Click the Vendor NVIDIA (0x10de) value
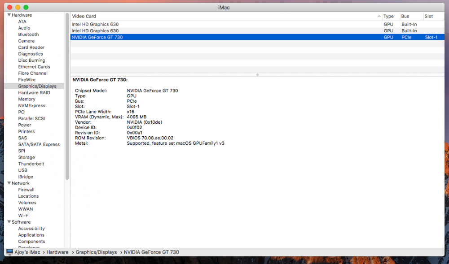 point(144,122)
